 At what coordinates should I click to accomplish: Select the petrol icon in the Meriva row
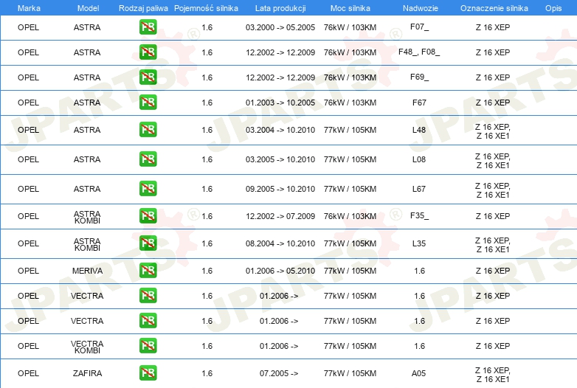pos(148,271)
